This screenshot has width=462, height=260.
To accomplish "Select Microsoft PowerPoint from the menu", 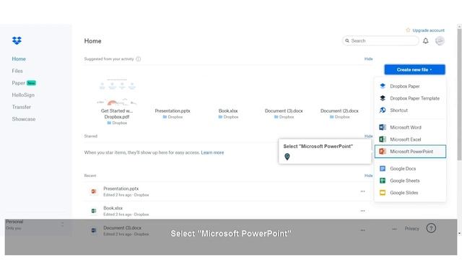I will 410,152.
